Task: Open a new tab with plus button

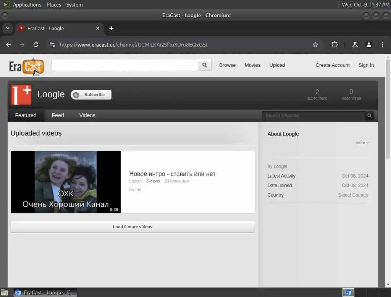Action: pos(111,28)
